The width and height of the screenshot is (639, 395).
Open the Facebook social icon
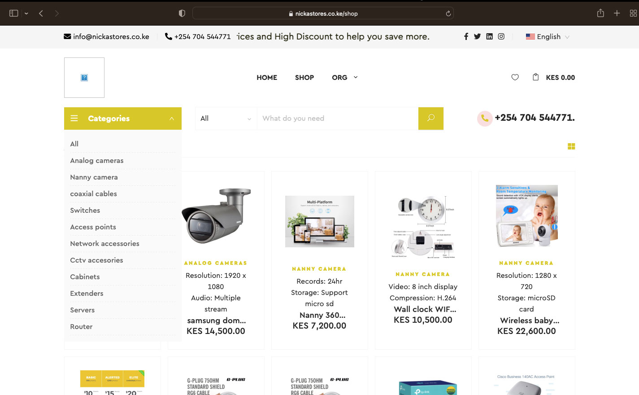tap(466, 36)
